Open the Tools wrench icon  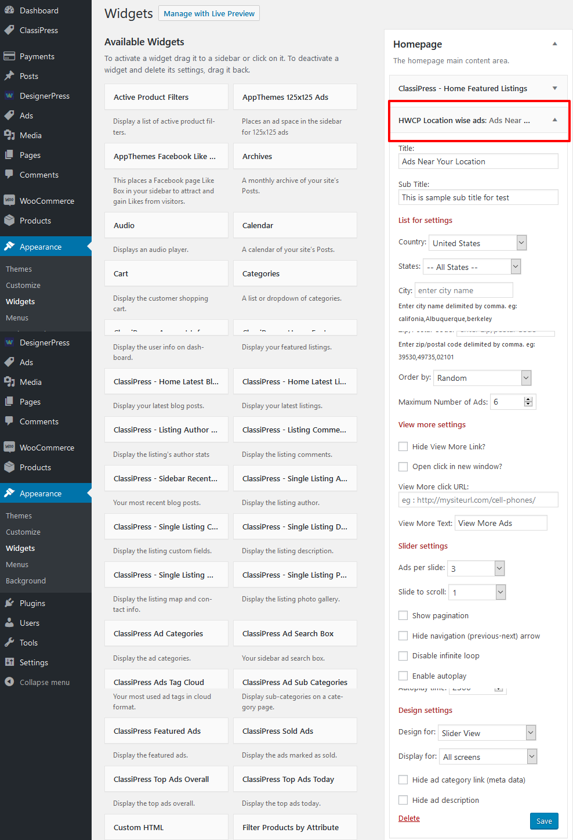9,643
